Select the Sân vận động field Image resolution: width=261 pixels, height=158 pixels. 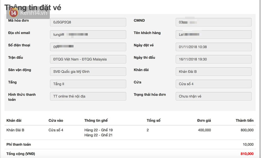[x=88, y=72]
